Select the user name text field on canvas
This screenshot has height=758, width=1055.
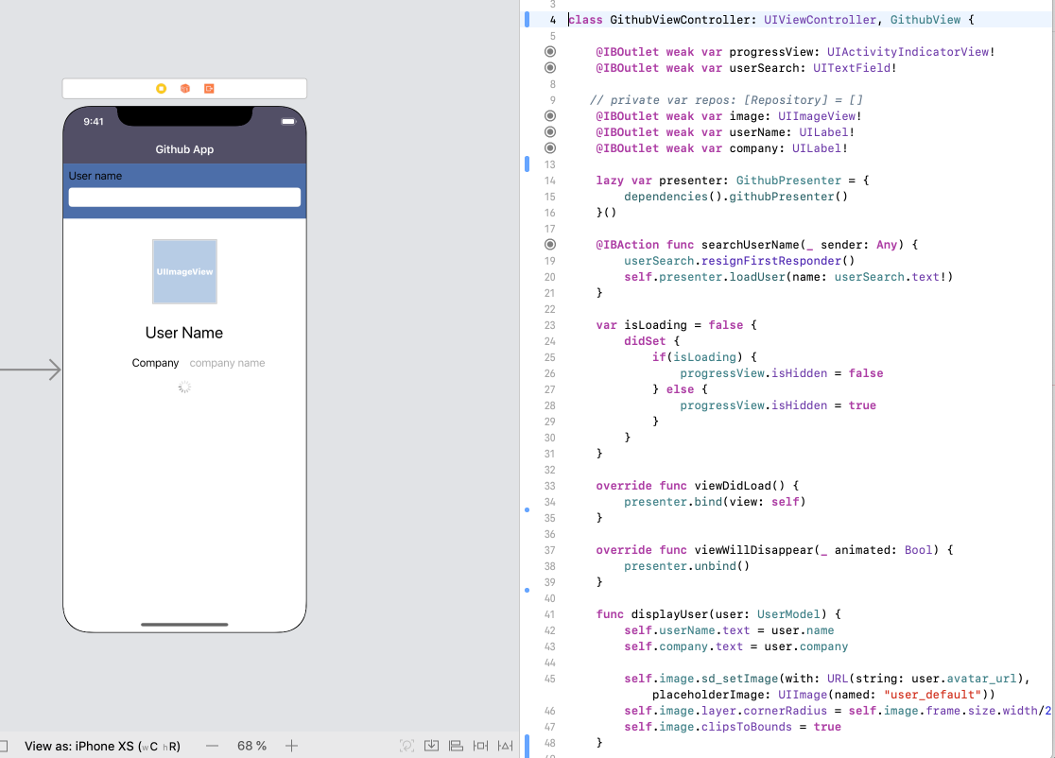[184, 198]
